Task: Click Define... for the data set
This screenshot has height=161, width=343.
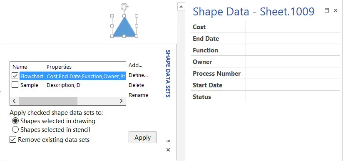Action: 138,75
